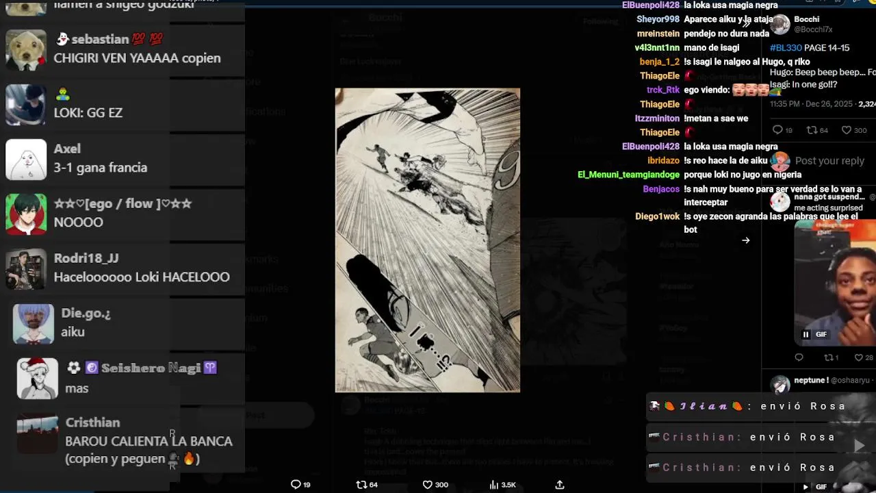Open 'nana got suspend...' username link
Screen dimensions: 876x493
pos(829,197)
